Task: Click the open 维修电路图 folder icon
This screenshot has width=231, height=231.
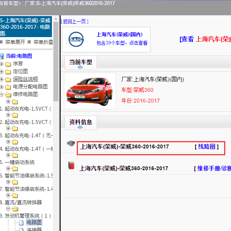Action: pos(8,95)
